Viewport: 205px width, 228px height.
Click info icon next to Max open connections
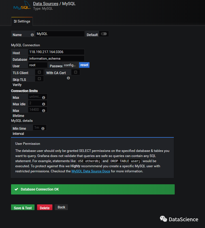(44, 98)
